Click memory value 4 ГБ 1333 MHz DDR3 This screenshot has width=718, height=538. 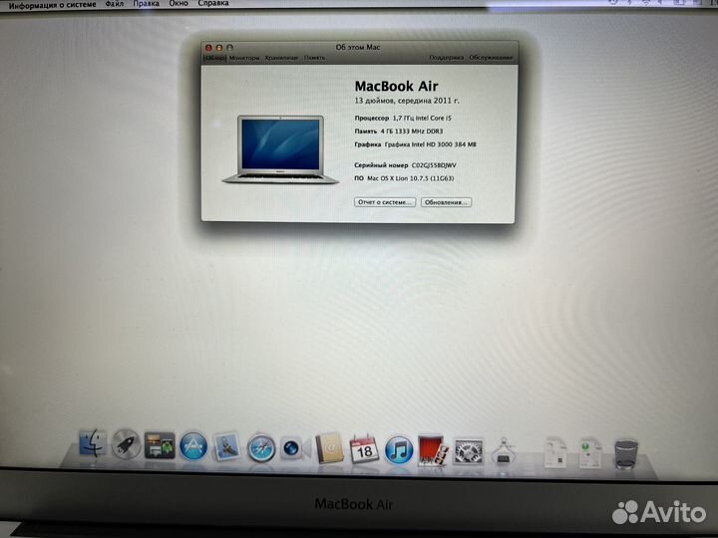[x=412, y=132]
